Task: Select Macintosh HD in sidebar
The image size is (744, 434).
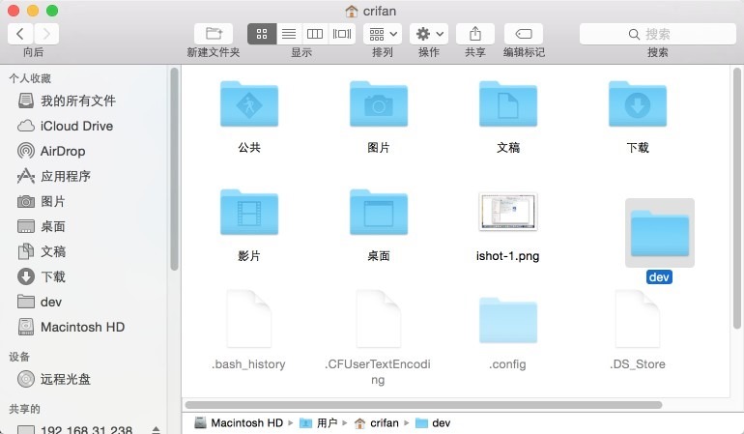Action: pyautogui.click(x=83, y=327)
